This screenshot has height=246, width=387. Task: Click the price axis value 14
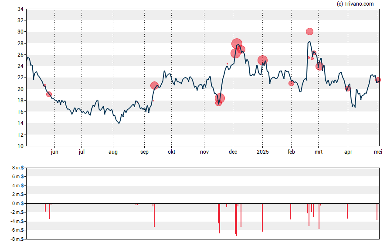20,123
